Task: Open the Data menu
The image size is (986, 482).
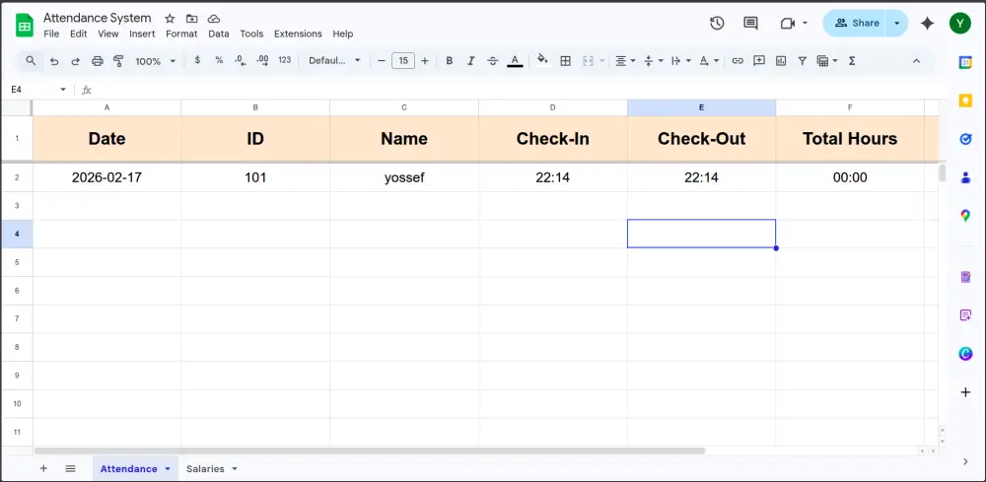Action: [219, 34]
